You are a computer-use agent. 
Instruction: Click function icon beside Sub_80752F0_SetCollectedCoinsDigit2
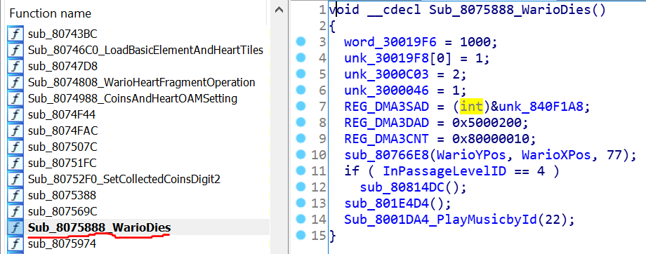(x=15, y=179)
